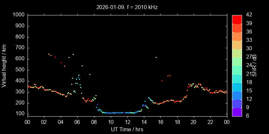Click the red 39–42 dB colorbar segment
This screenshot has width=269, height=134.
237,19
